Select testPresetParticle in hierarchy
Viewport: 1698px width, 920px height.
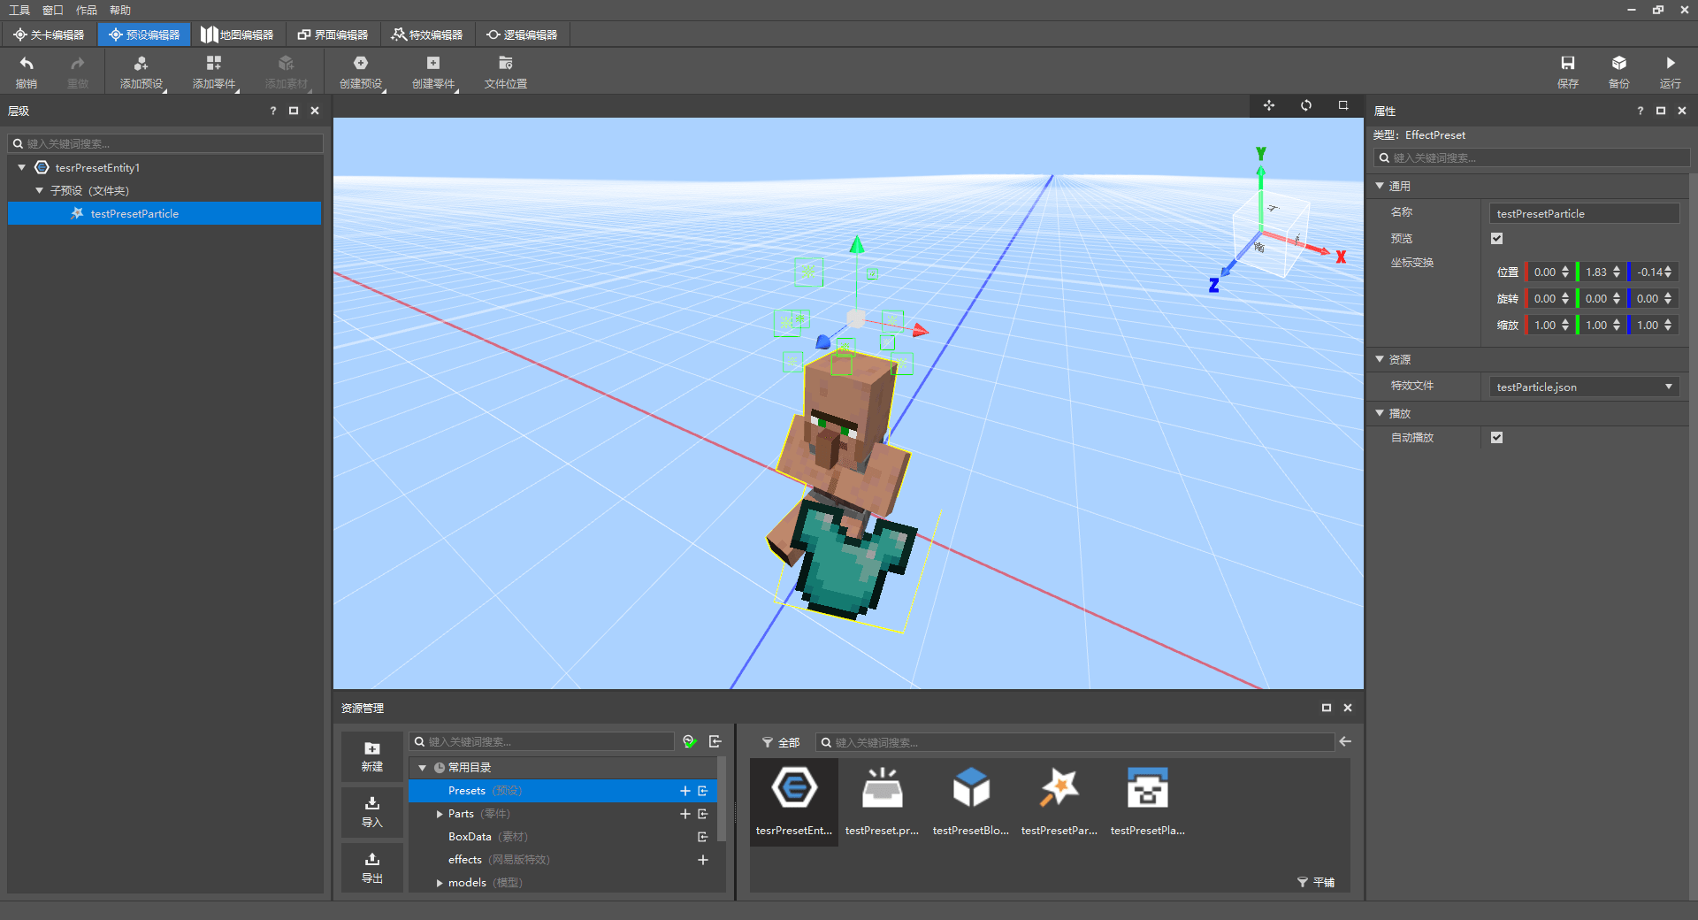coord(164,213)
